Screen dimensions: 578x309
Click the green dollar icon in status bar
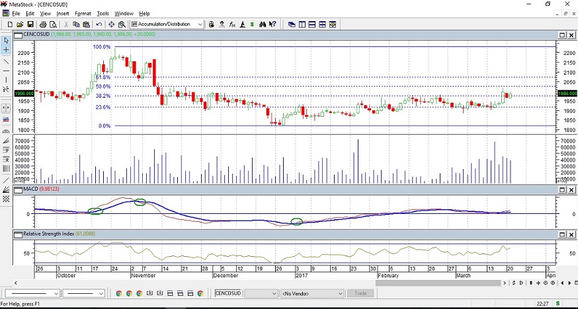(557, 304)
